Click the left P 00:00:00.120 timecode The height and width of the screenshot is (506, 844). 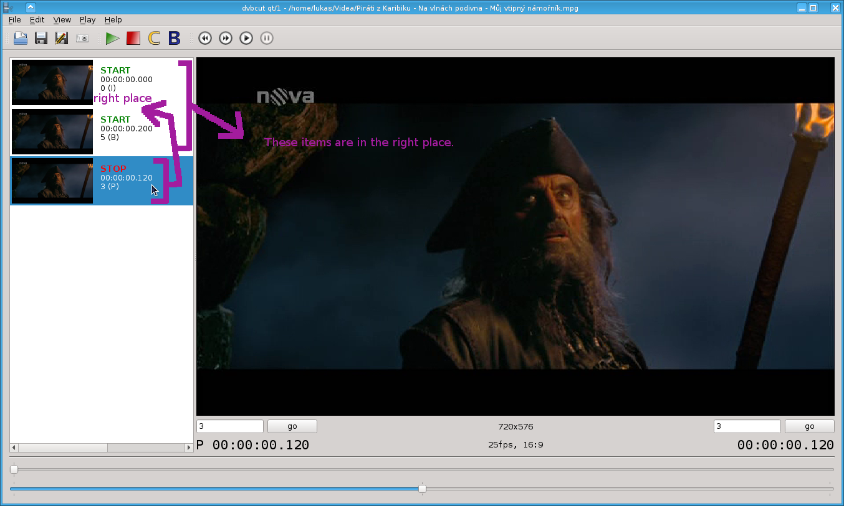252,445
